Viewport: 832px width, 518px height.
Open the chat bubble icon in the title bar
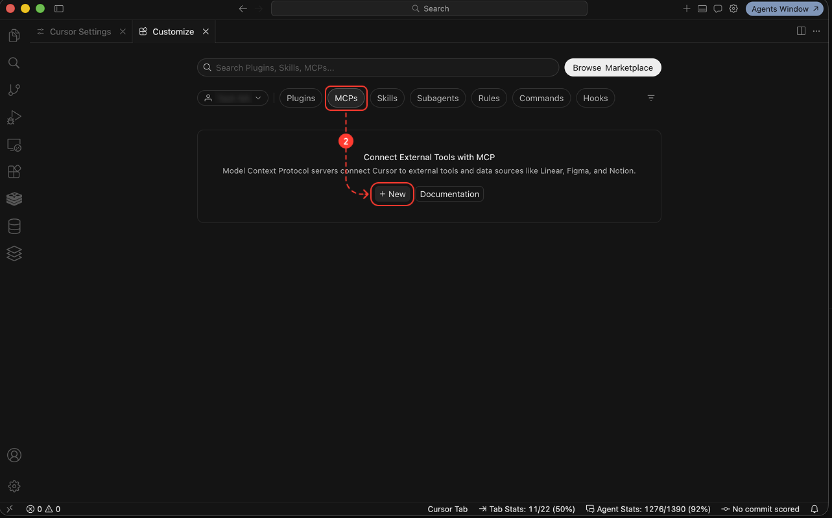point(718,9)
